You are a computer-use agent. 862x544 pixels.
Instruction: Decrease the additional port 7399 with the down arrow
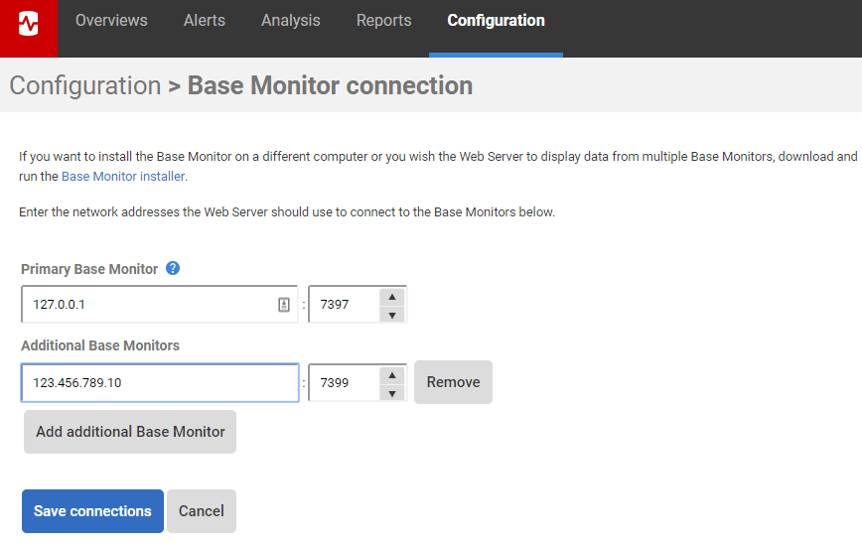(392, 393)
